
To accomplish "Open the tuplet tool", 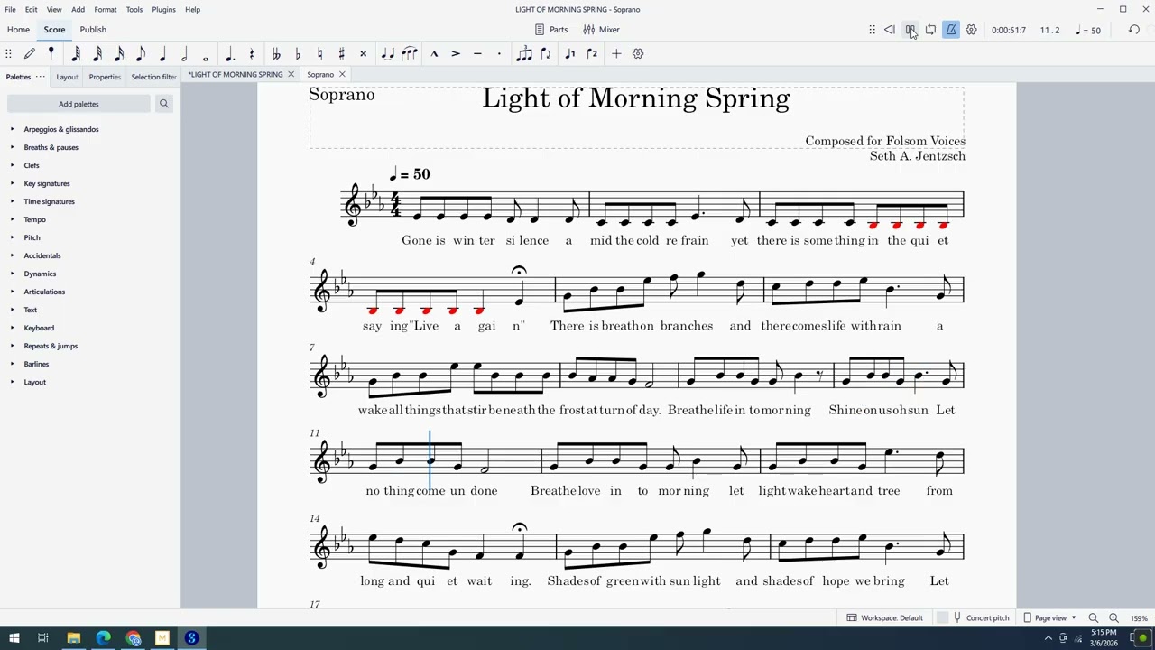I will 524,54.
